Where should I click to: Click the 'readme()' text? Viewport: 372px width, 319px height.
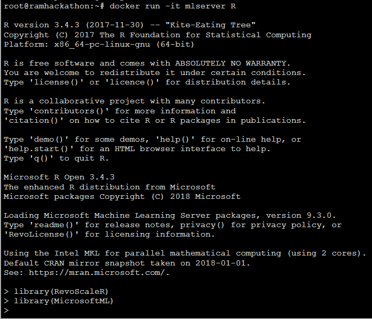pyautogui.click(x=54, y=225)
